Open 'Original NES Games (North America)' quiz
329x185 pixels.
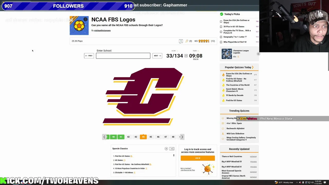pos(233,177)
